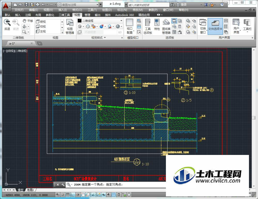Toggle grid display in status bar
The height and width of the screenshot is (199, 258).
[x=68, y=195]
